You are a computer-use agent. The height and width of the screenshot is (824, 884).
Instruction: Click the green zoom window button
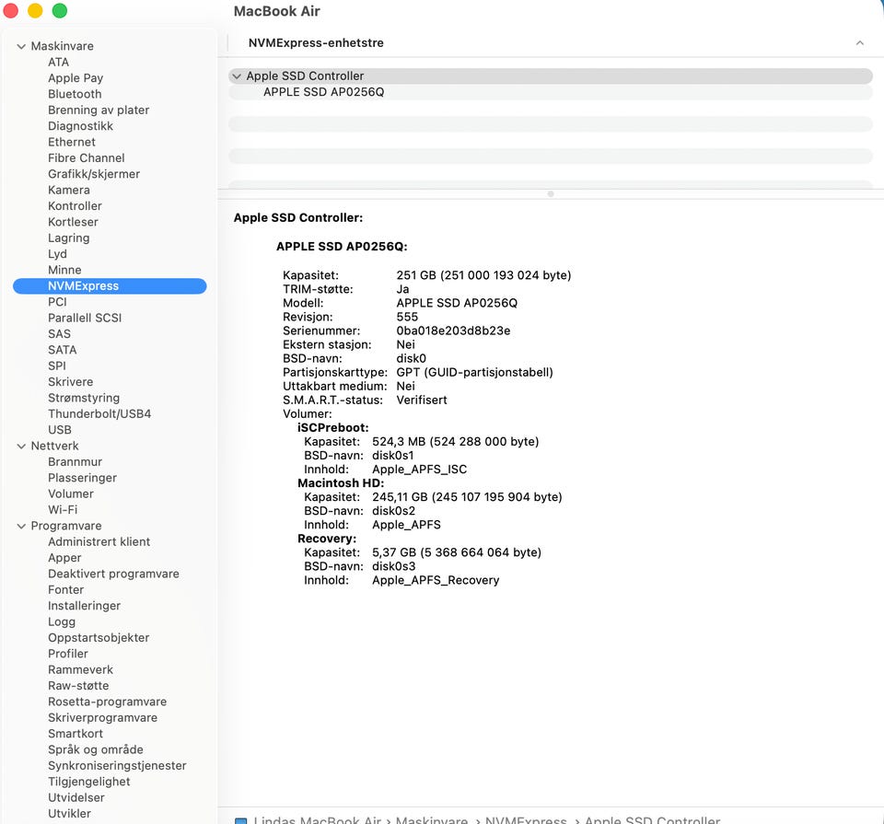[x=60, y=11]
